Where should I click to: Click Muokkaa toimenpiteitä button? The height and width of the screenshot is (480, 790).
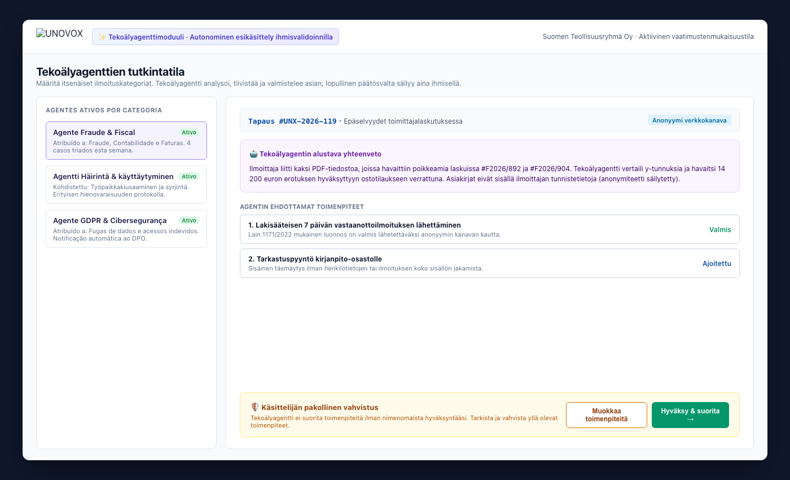point(607,415)
